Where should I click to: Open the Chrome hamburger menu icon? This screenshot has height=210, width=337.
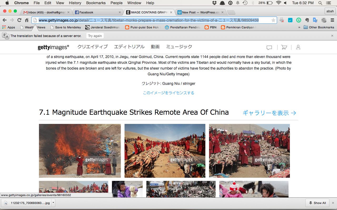tap(332, 20)
